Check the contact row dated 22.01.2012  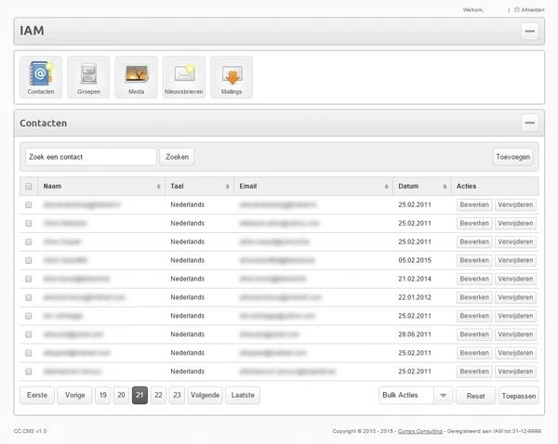[x=29, y=297]
